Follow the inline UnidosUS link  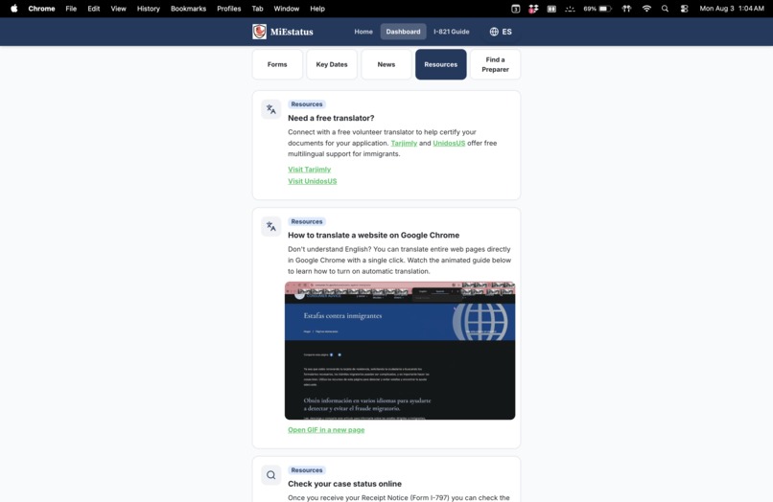449,143
